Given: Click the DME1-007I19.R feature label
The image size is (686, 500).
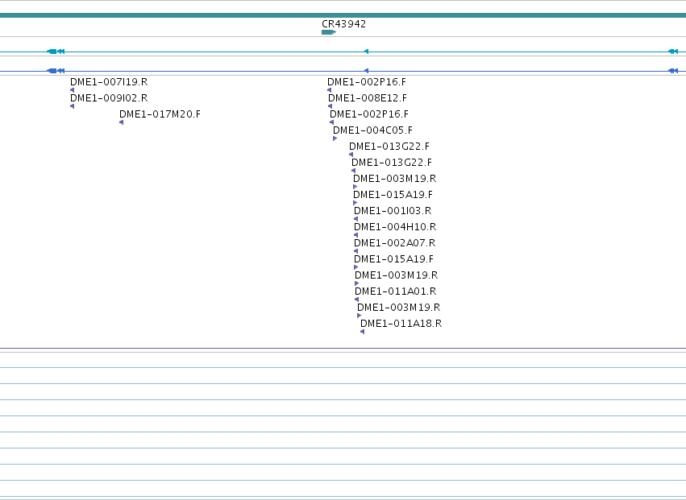Looking at the screenshot, I should 109,82.
